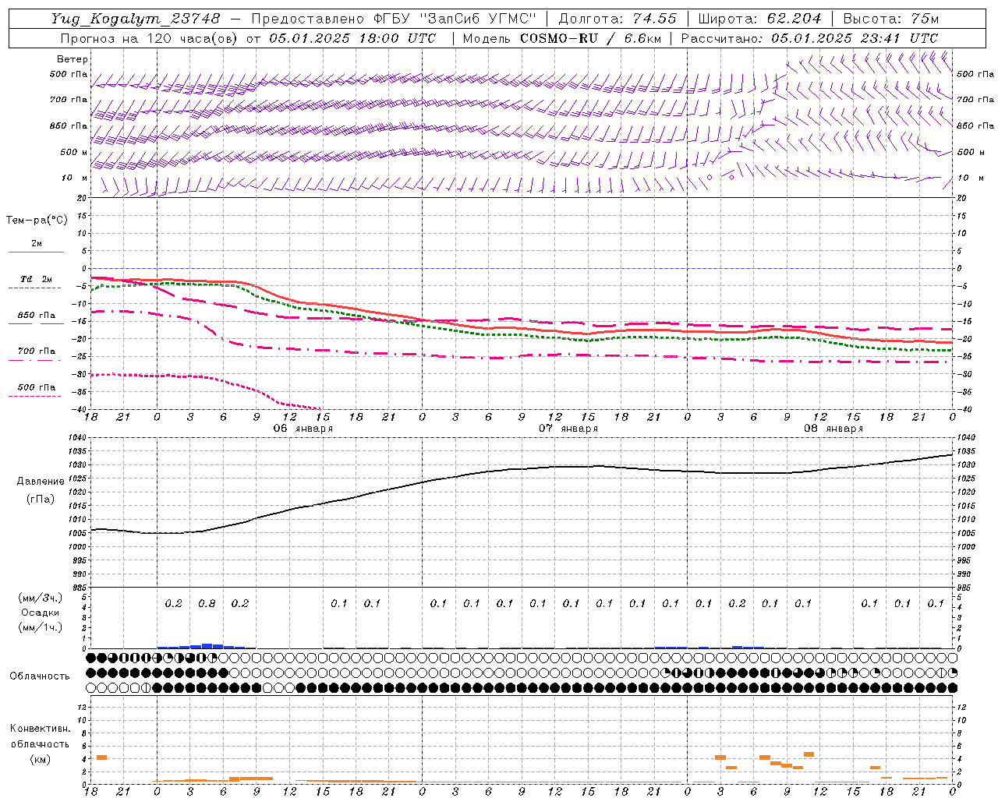This screenshot has height=798, width=998.
Task: Click the 06 января date label
Action: click(x=303, y=429)
